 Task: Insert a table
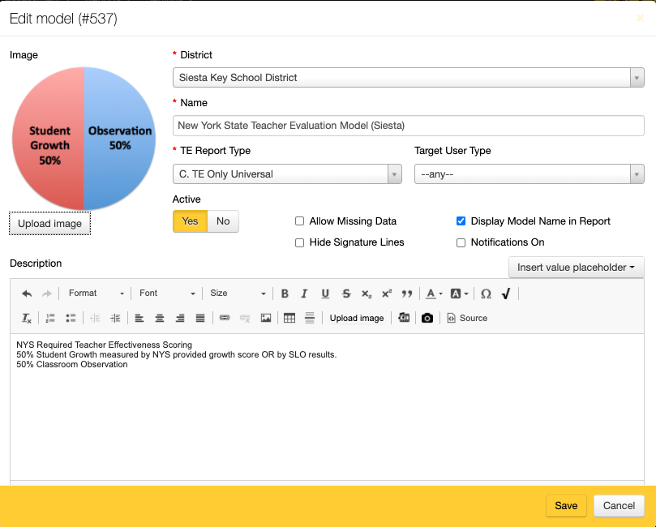coord(289,319)
